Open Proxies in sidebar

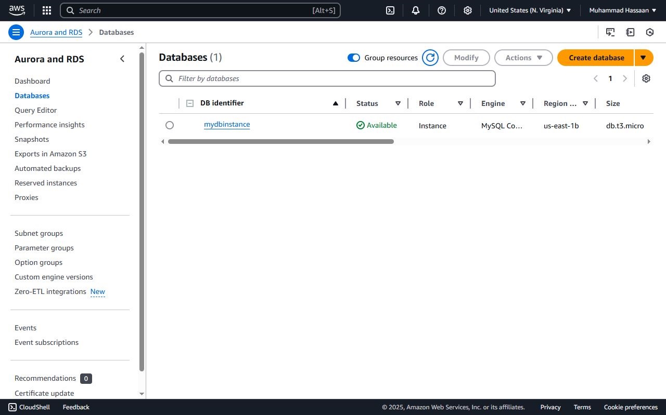[x=27, y=197]
